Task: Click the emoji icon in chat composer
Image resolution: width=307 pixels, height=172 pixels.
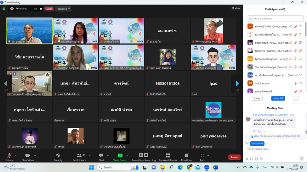Action: click(x=261, y=159)
